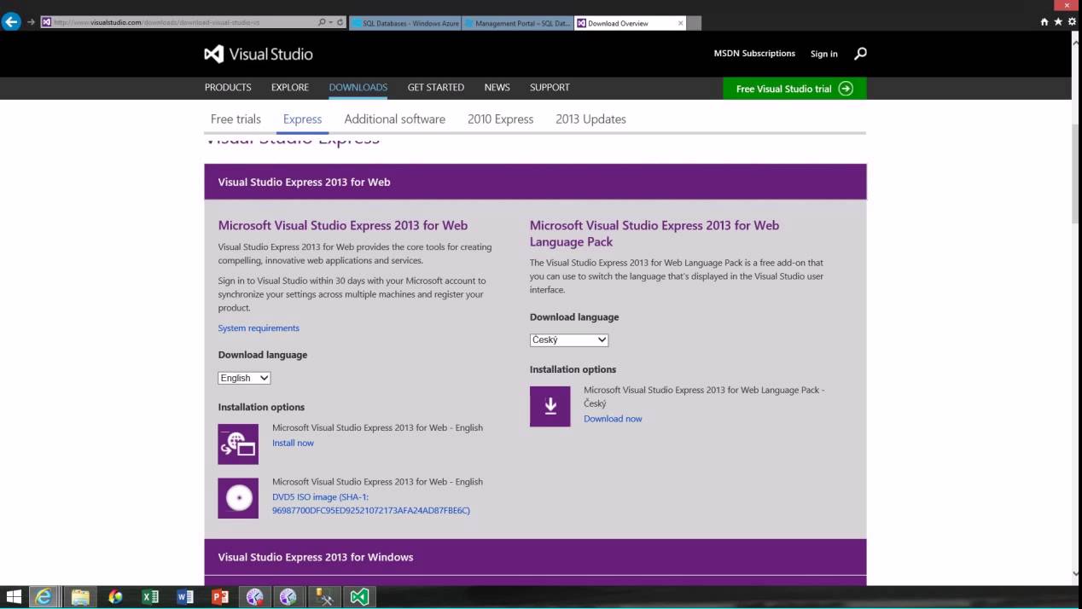Screen dimensions: 1082x609
Task: Click the Install now link
Action: (x=293, y=443)
